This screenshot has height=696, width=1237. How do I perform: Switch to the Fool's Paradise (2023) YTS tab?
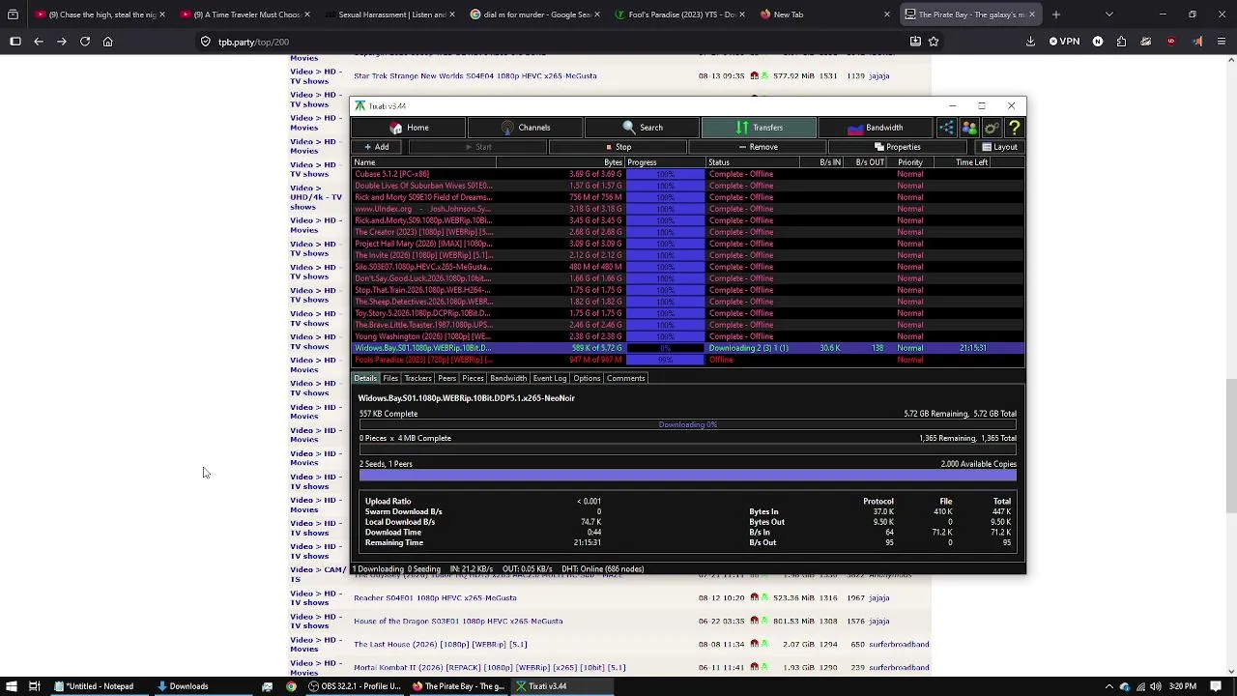coord(680,14)
